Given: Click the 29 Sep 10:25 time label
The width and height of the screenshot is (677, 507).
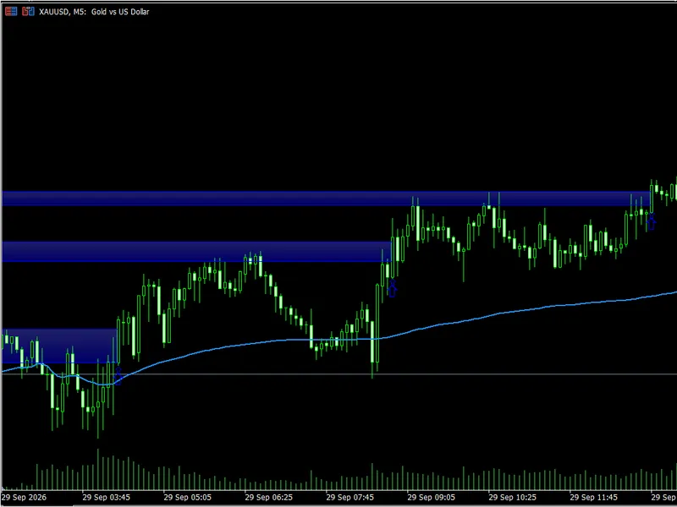Looking at the screenshot, I should click(512, 497).
